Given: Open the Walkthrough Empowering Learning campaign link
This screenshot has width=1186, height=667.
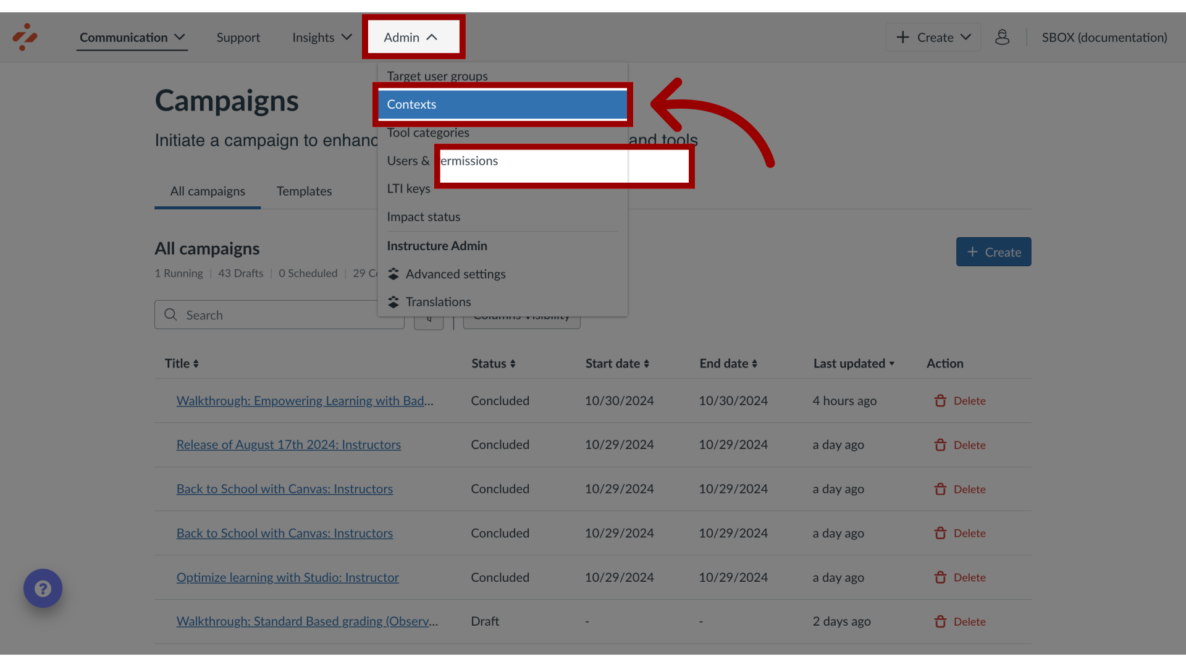Looking at the screenshot, I should click(304, 401).
